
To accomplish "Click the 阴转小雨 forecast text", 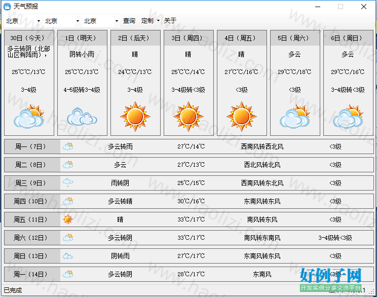I will pos(82,54).
